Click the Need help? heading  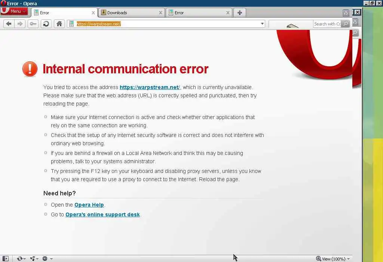click(x=59, y=194)
